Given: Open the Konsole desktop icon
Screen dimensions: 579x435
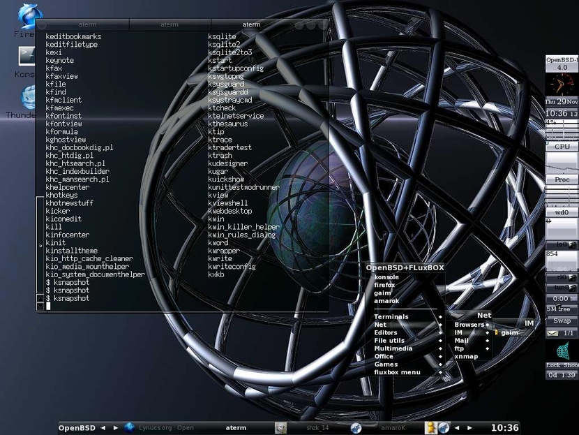Looking at the screenshot, I should (27, 55).
